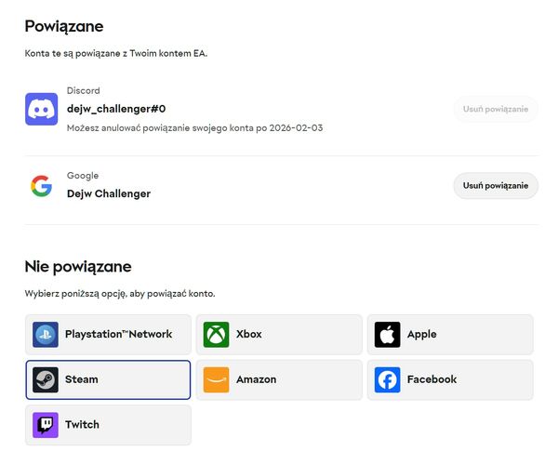Image resolution: width=558 pixels, height=451 pixels.
Task: Click the Amazon logo icon
Action: pyautogui.click(x=216, y=379)
